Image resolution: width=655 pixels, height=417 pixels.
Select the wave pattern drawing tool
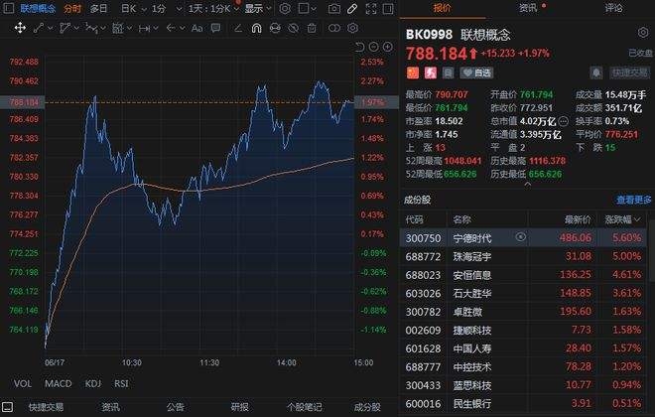click(91, 28)
